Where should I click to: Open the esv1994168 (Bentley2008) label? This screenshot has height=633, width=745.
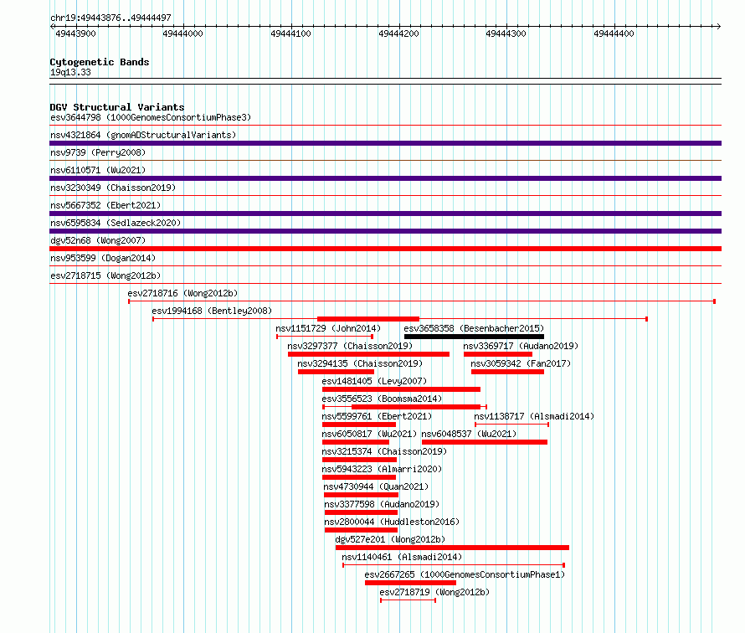pos(212,311)
